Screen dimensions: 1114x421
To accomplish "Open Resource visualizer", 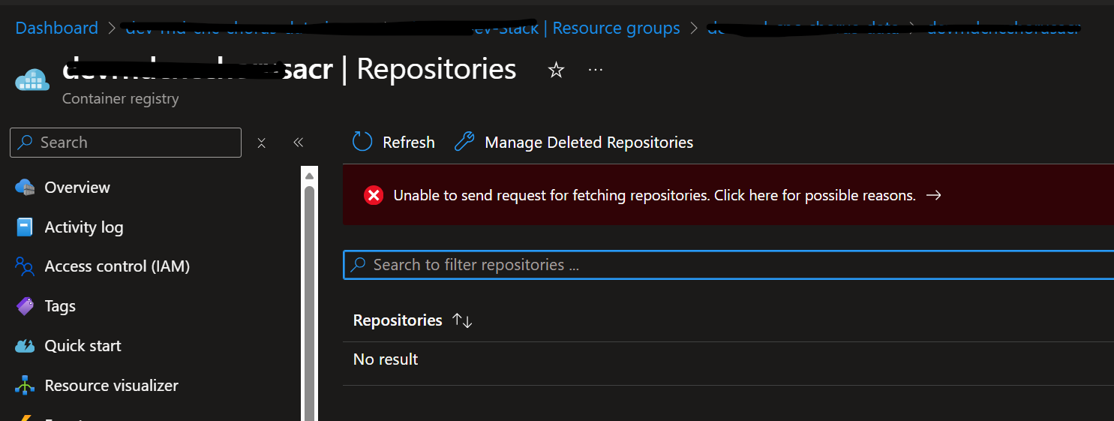I will tap(111, 386).
